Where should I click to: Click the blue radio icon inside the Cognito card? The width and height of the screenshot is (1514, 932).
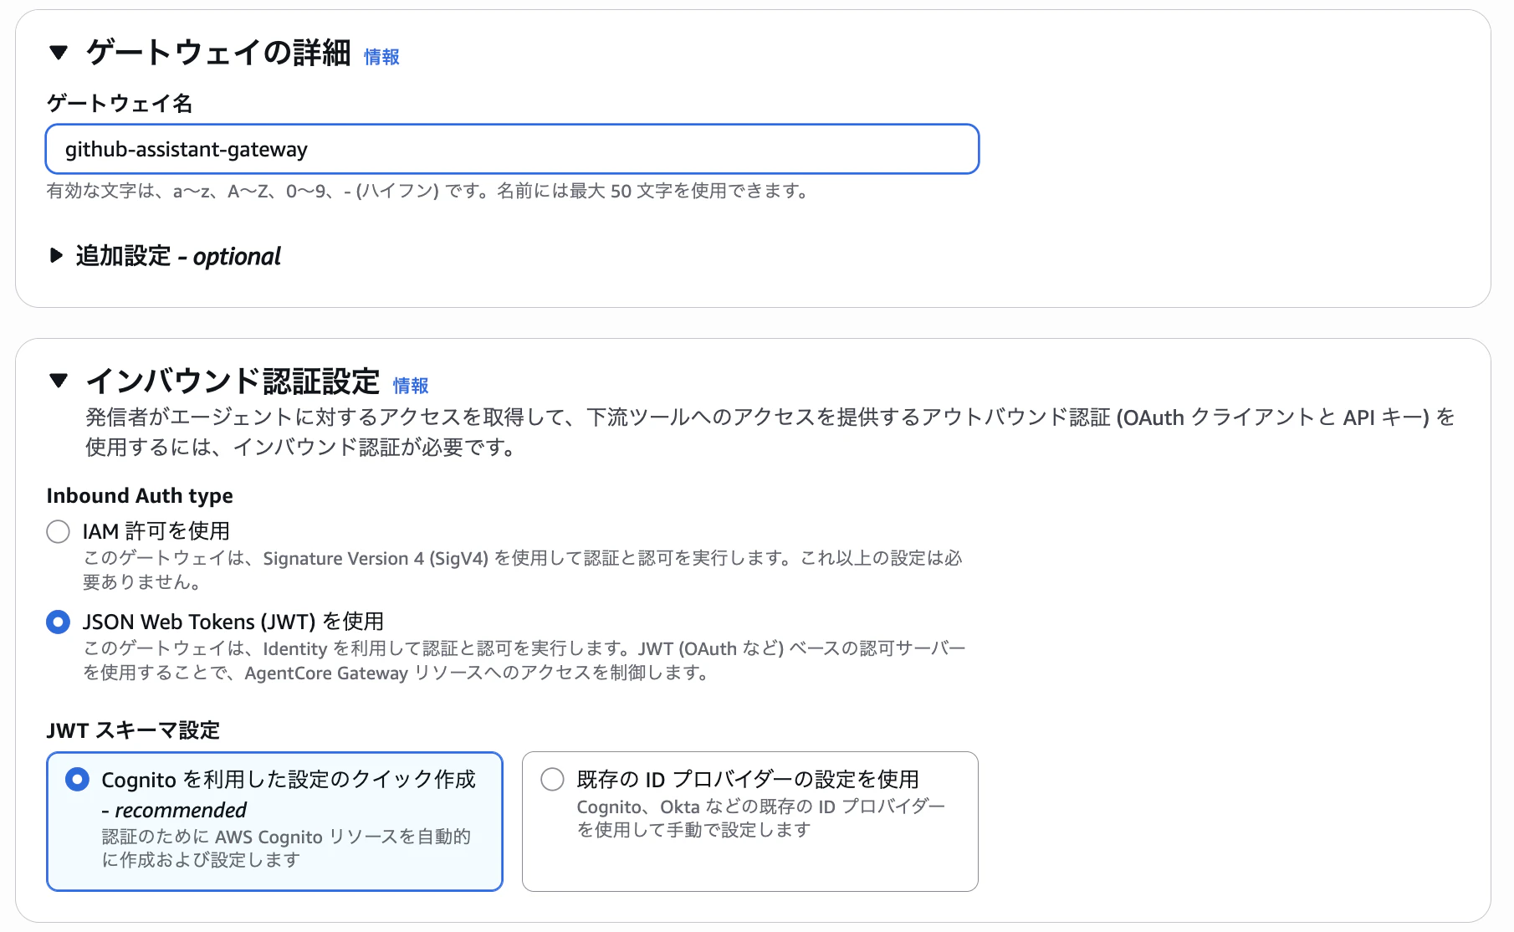coord(77,779)
